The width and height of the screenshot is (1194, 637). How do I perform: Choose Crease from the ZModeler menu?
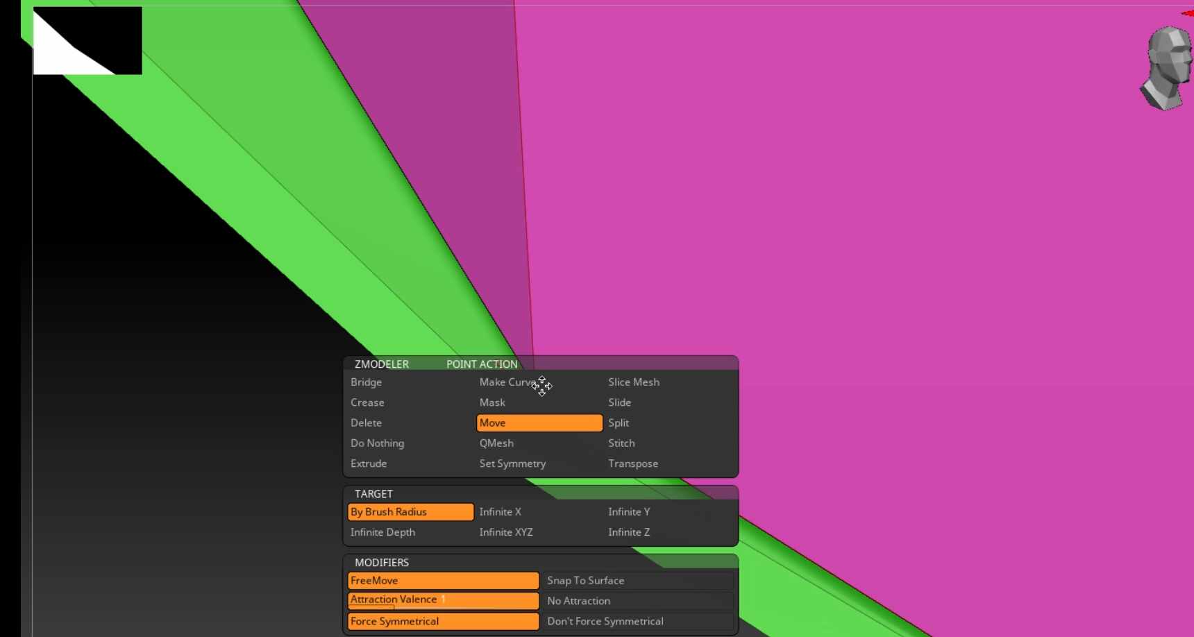(367, 402)
